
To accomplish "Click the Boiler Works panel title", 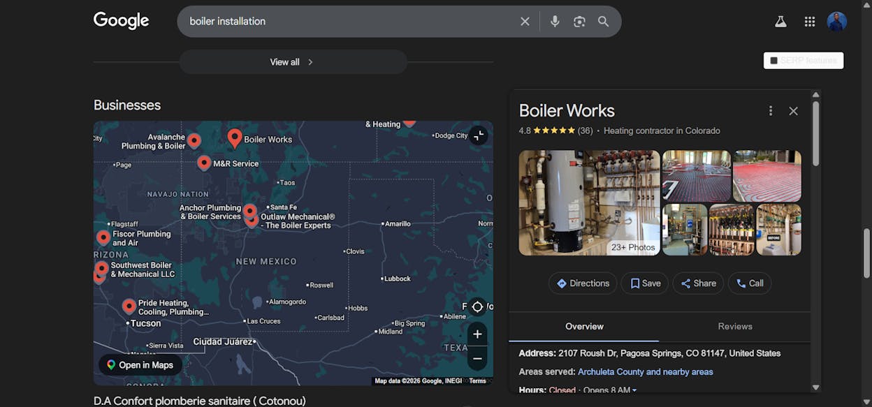I will [x=567, y=110].
